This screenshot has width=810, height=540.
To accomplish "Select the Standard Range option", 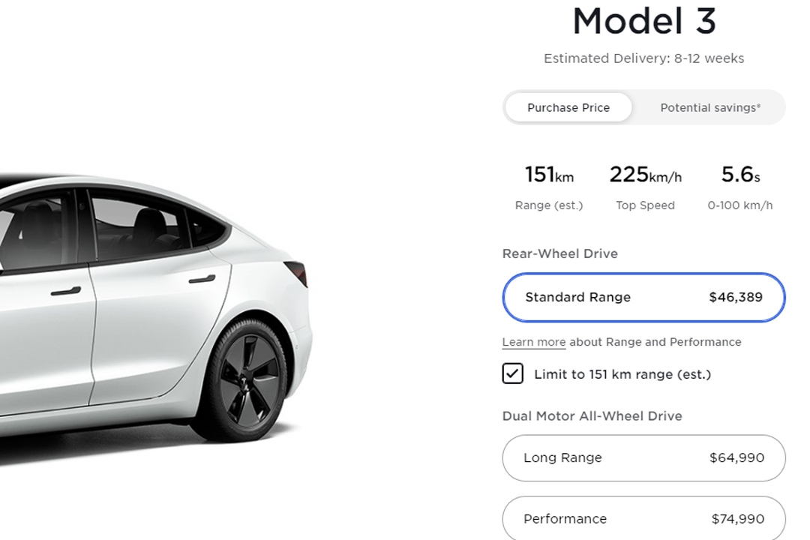I will (x=643, y=298).
